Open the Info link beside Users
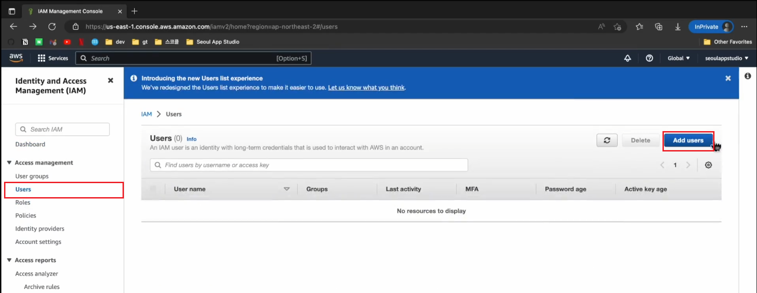 (x=192, y=139)
